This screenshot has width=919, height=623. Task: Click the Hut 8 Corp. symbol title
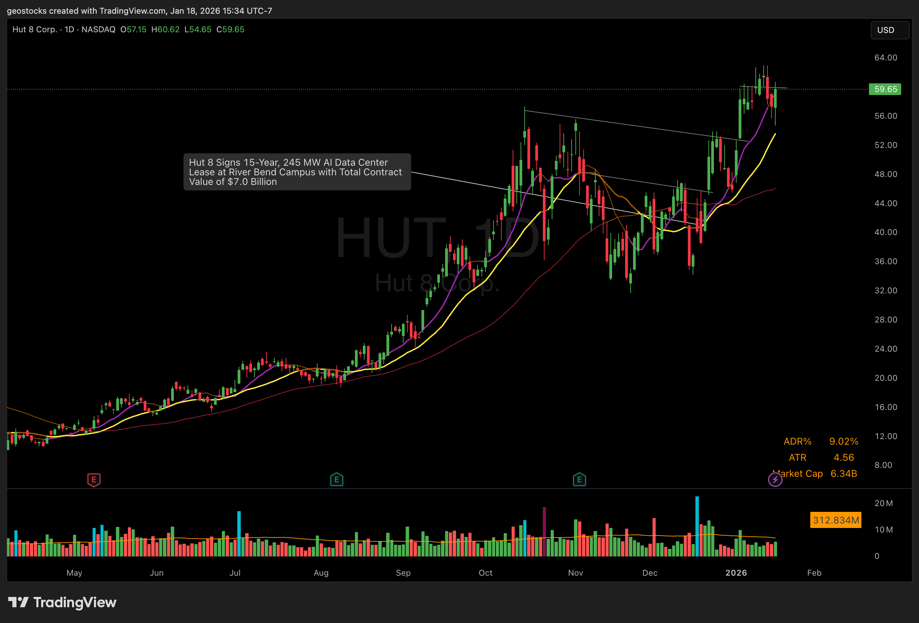click(34, 30)
